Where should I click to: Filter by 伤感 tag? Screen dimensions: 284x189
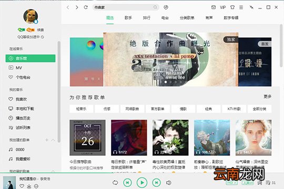[x=107, y=109]
